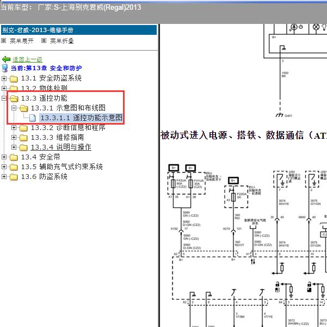The width and height of the screenshot is (327, 327).
Task: Click the 菜单展开 button
Action: (22, 41)
